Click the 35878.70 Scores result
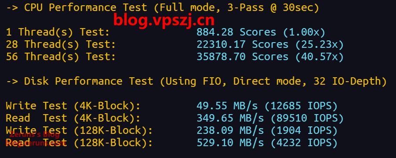 tap(243, 57)
